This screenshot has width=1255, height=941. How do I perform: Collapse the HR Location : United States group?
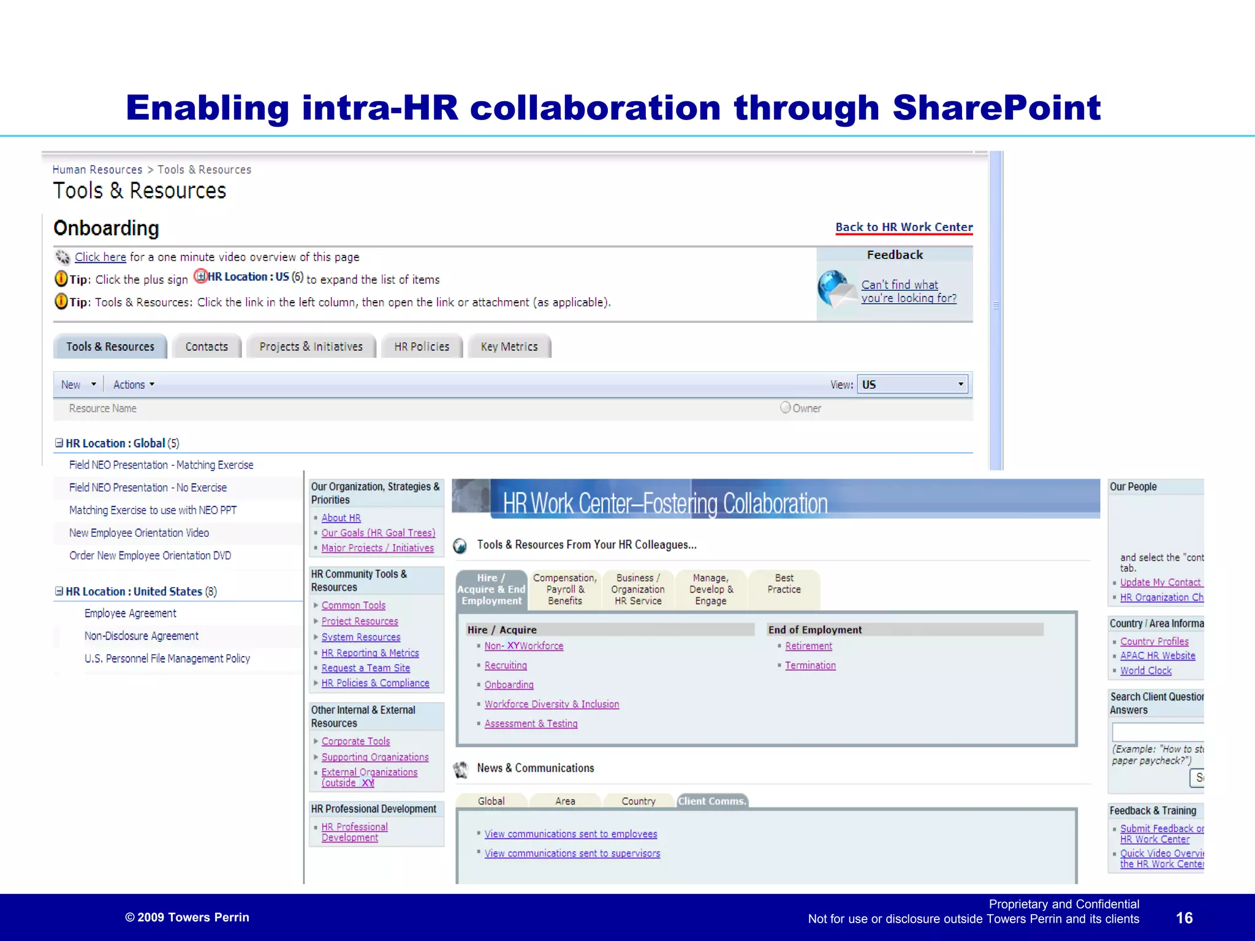click(59, 591)
